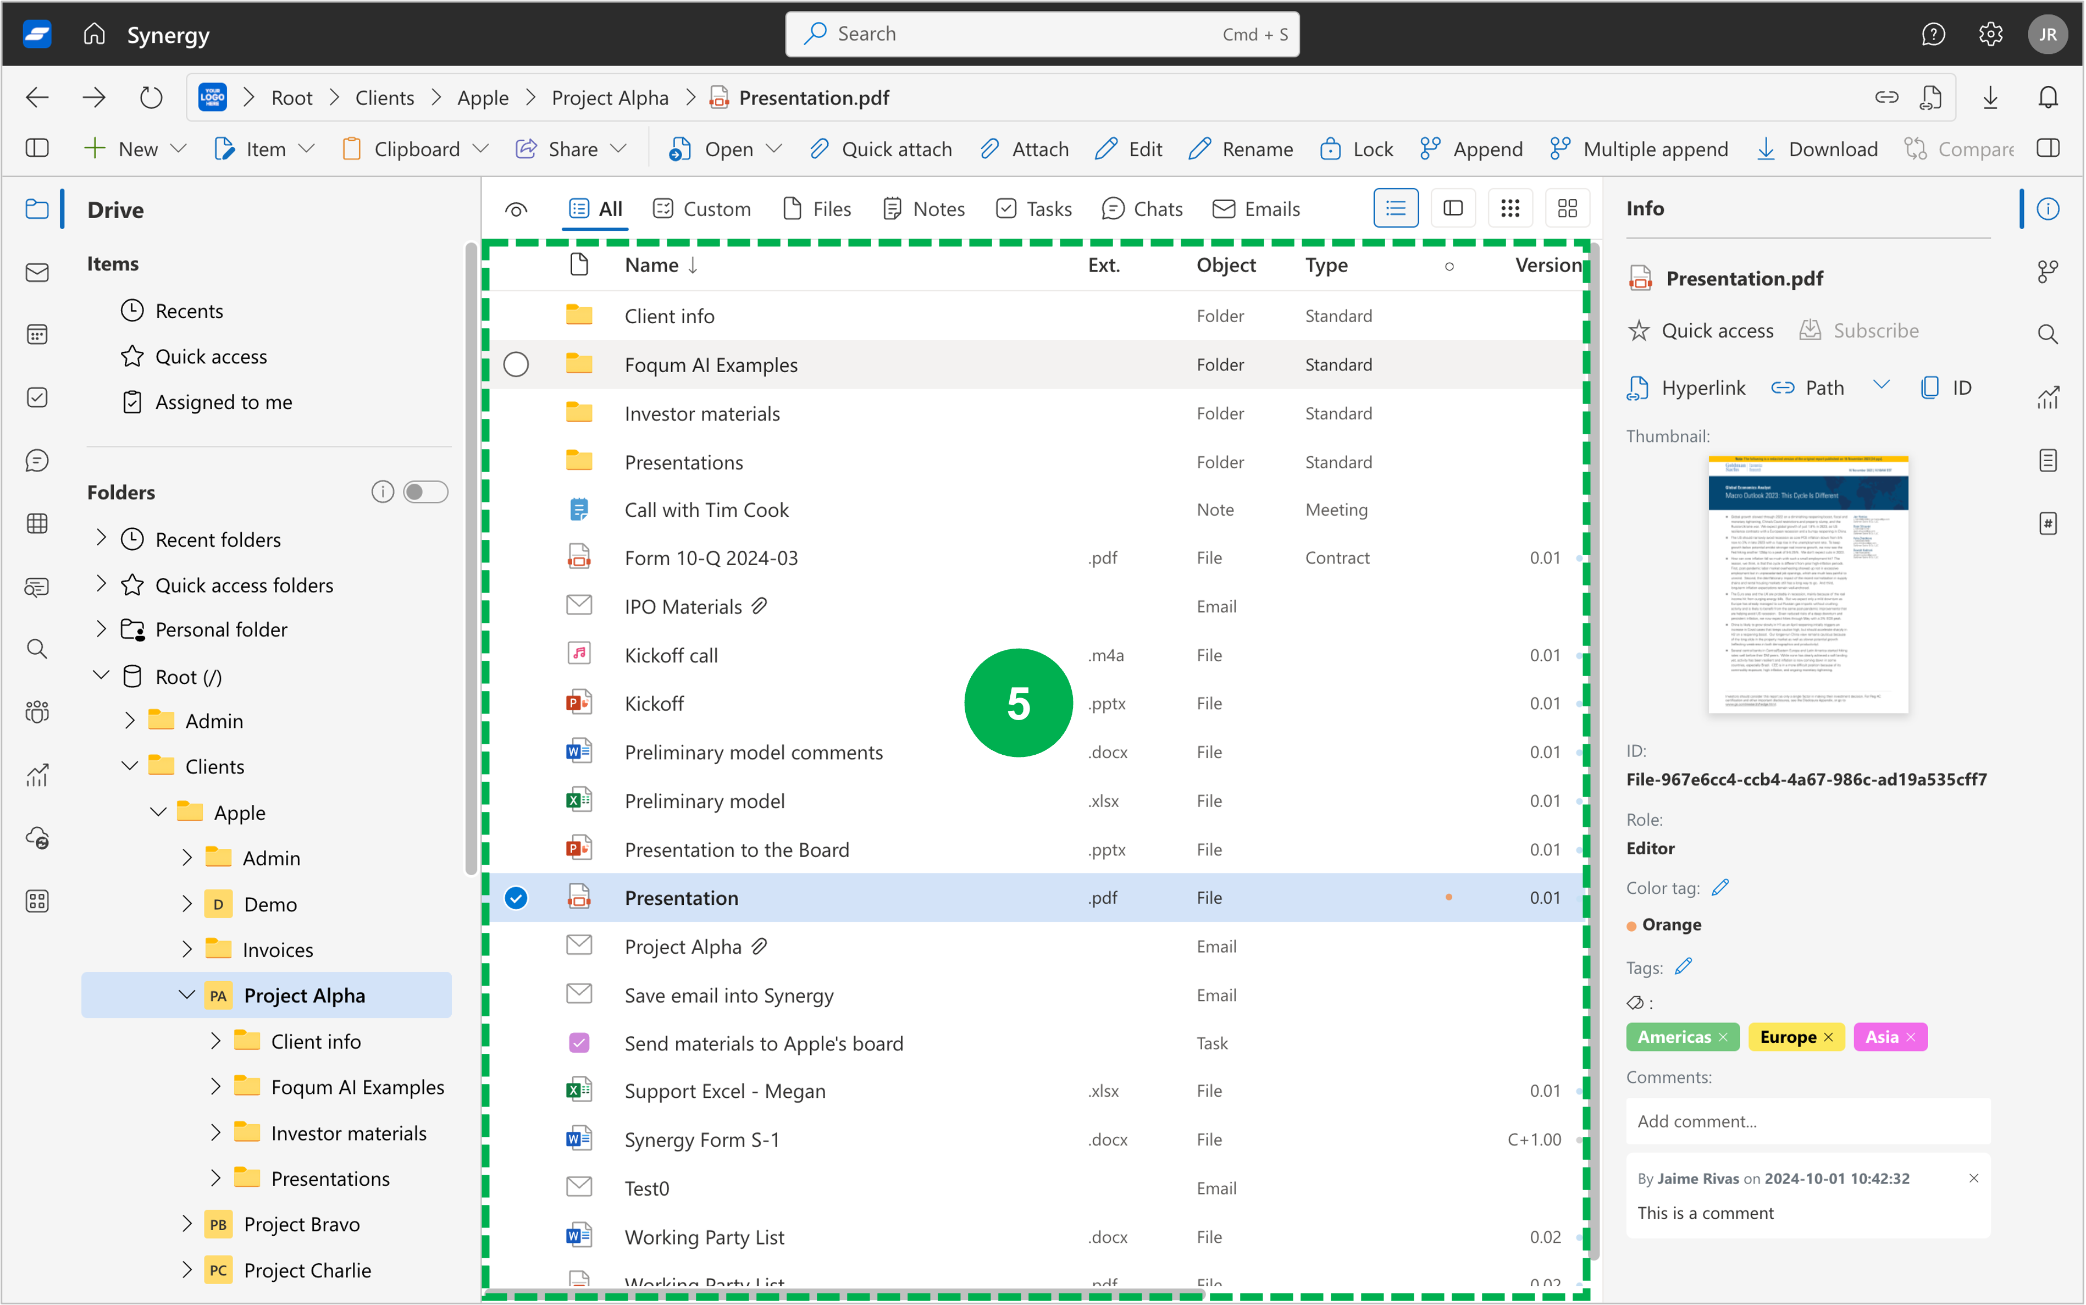This screenshot has height=1305, width=2086.
Task: Switch to small grid view
Action: click(1509, 208)
